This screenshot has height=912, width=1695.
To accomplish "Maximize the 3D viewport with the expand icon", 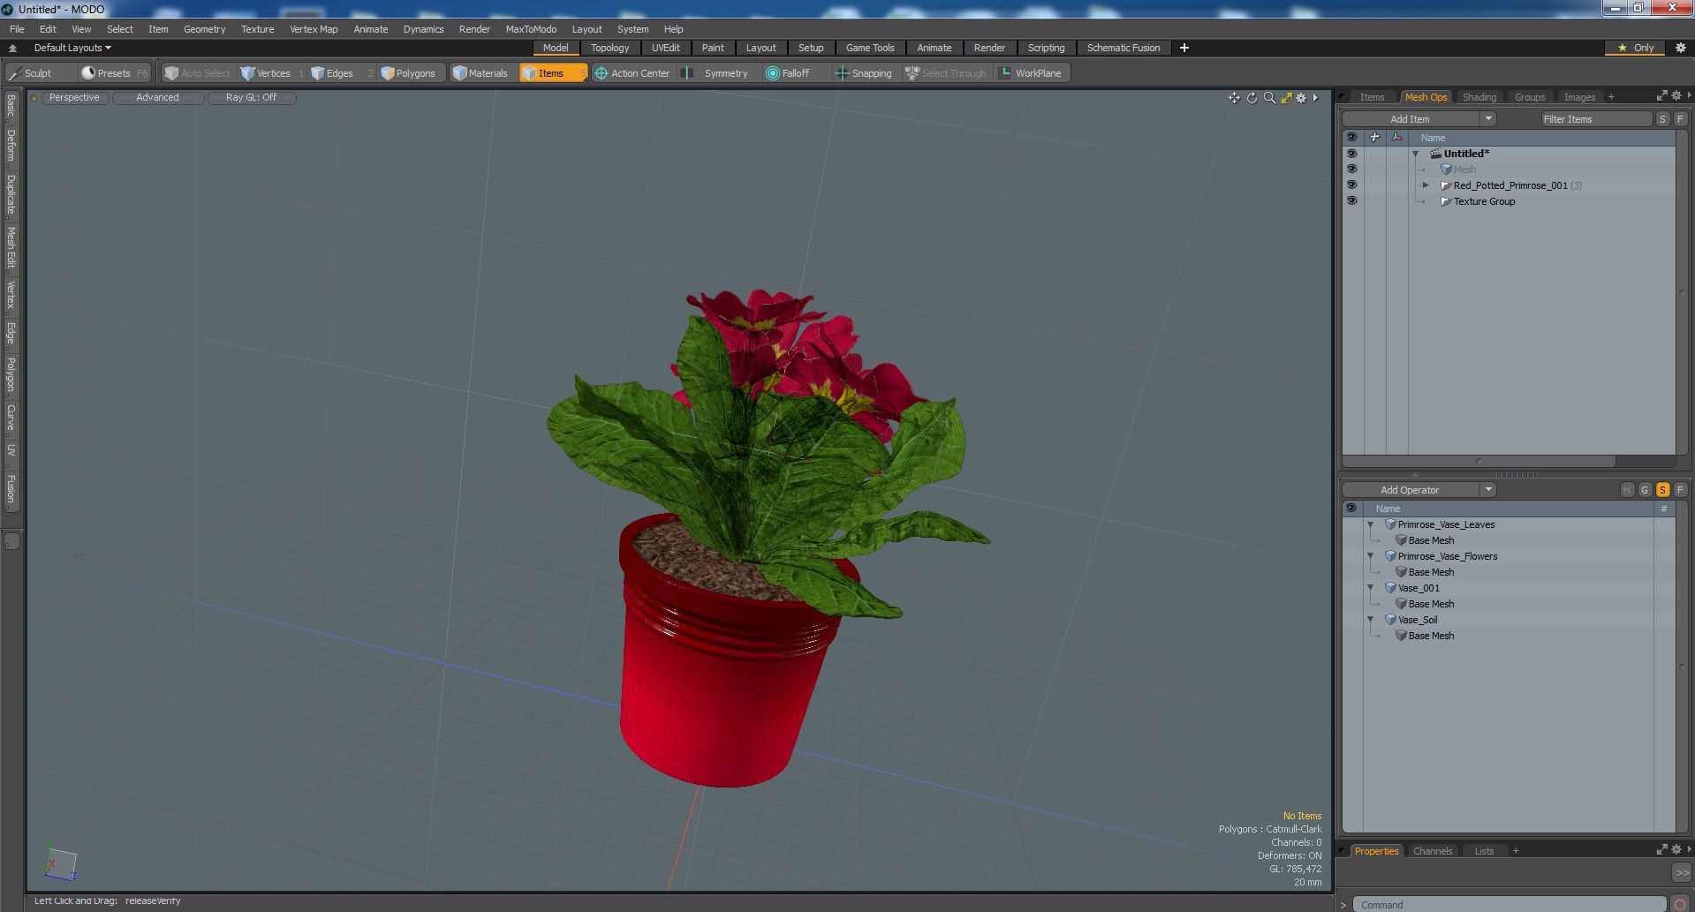I will point(1286,98).
